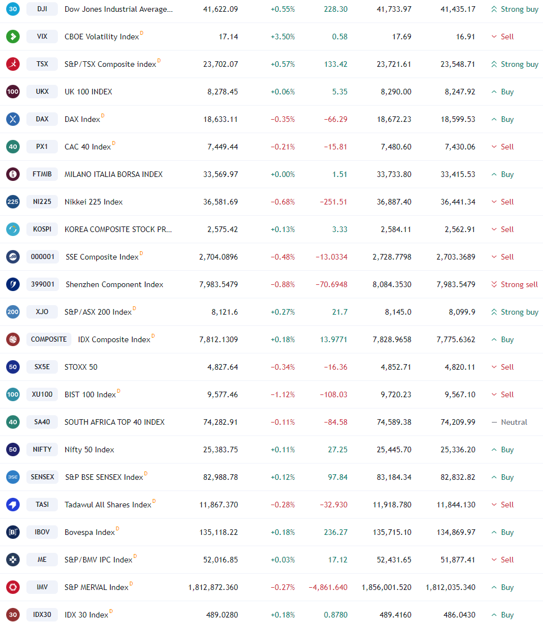
Task: Open the UK 100 INDEX name link
Action: (88, 92)
